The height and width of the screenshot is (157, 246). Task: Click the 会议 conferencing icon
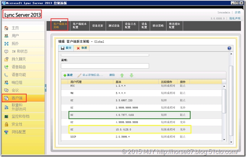6,90
